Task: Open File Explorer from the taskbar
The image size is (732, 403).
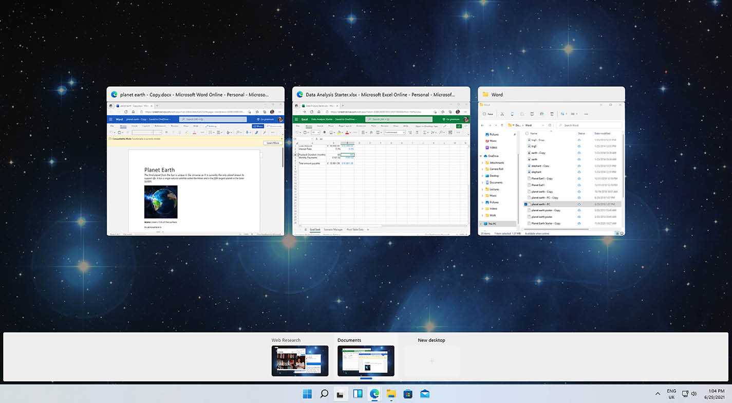Action: point(391,394)
